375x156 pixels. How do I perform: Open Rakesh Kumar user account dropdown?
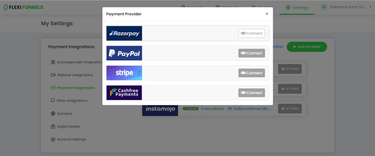tap(346, 7)
